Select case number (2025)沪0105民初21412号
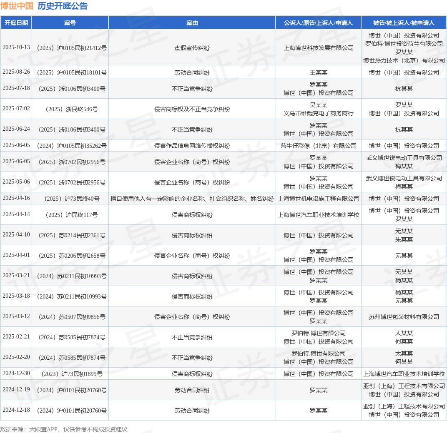 (72, 48)
